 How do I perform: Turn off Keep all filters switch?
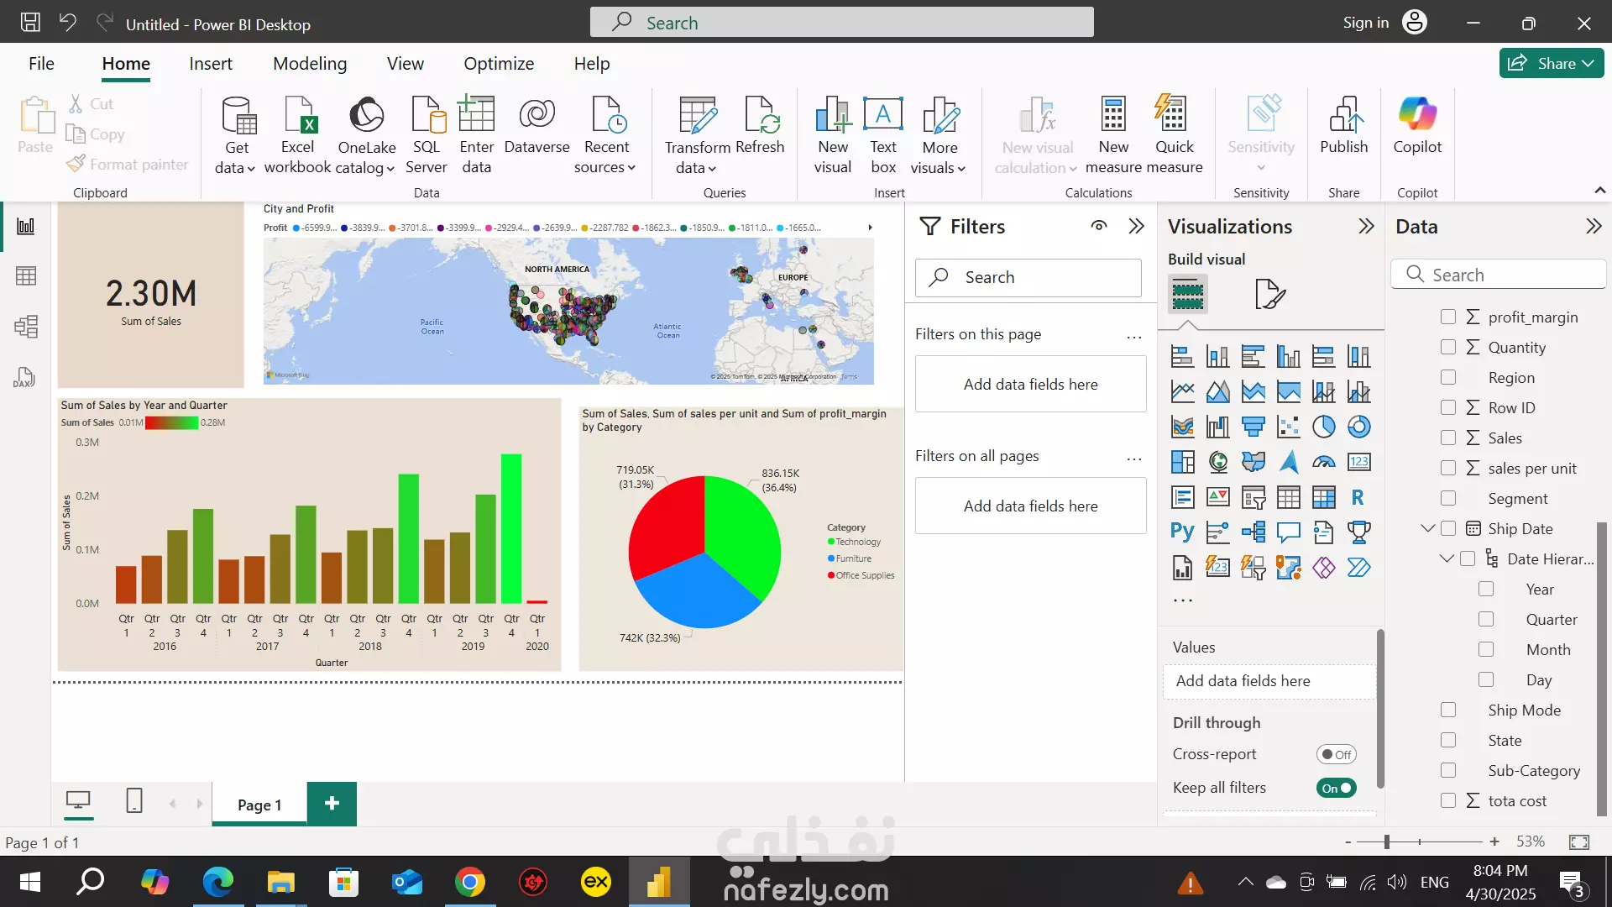point(1336,788)
